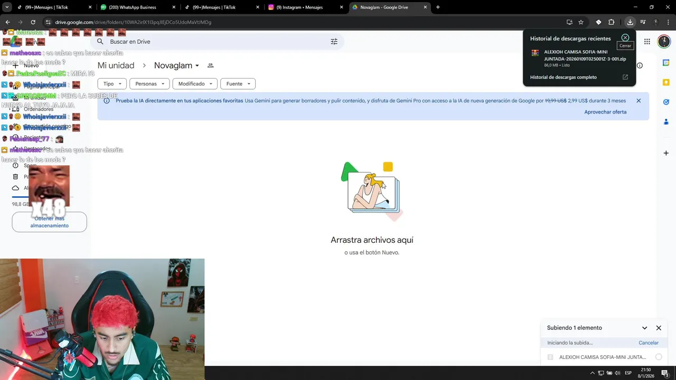Show hidden system tray icons
Screen dimensions: 676x380
click(x=592, y=373)
